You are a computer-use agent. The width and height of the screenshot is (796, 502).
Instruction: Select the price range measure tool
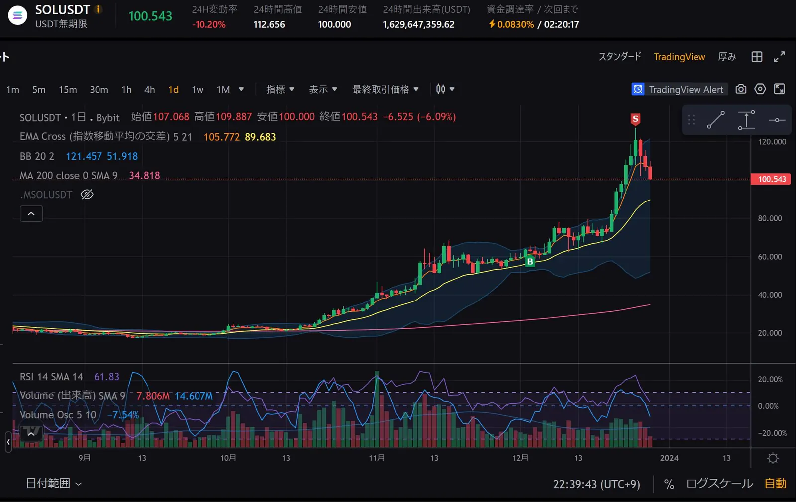746,120
